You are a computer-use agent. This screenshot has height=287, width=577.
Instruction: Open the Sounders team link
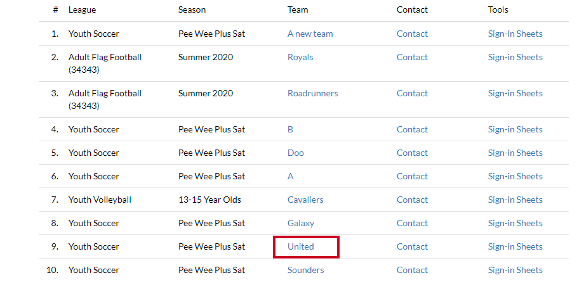[x=305, y=270]
